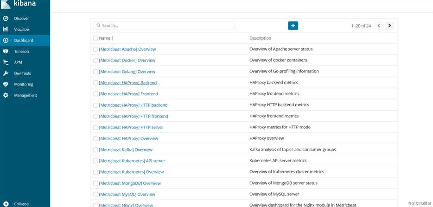The width and height of the screenshot is (433, 207).
Task: Check the HAProxy Frontend row checkbox
Action: [96, 94]
